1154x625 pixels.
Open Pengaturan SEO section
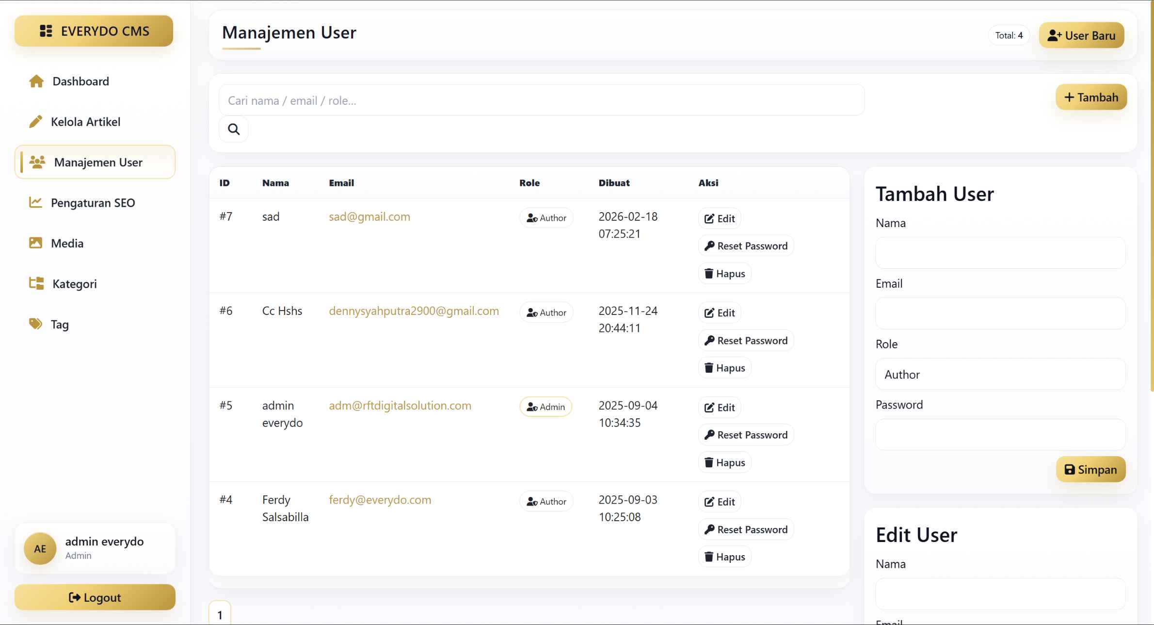tap(95, 202)
